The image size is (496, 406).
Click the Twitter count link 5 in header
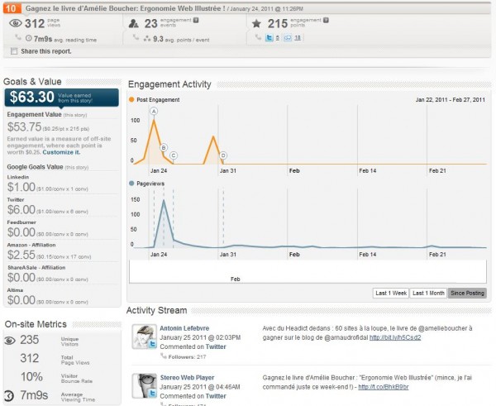click(278, 38)
